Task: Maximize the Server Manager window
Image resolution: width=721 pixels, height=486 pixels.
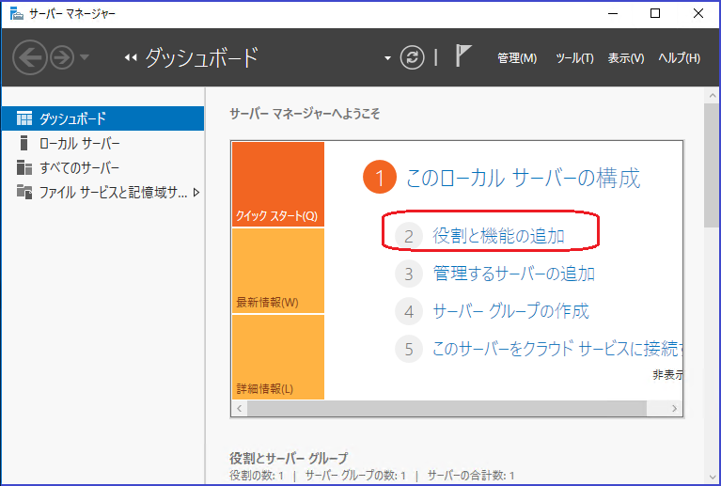Action: tap(655, 13)
